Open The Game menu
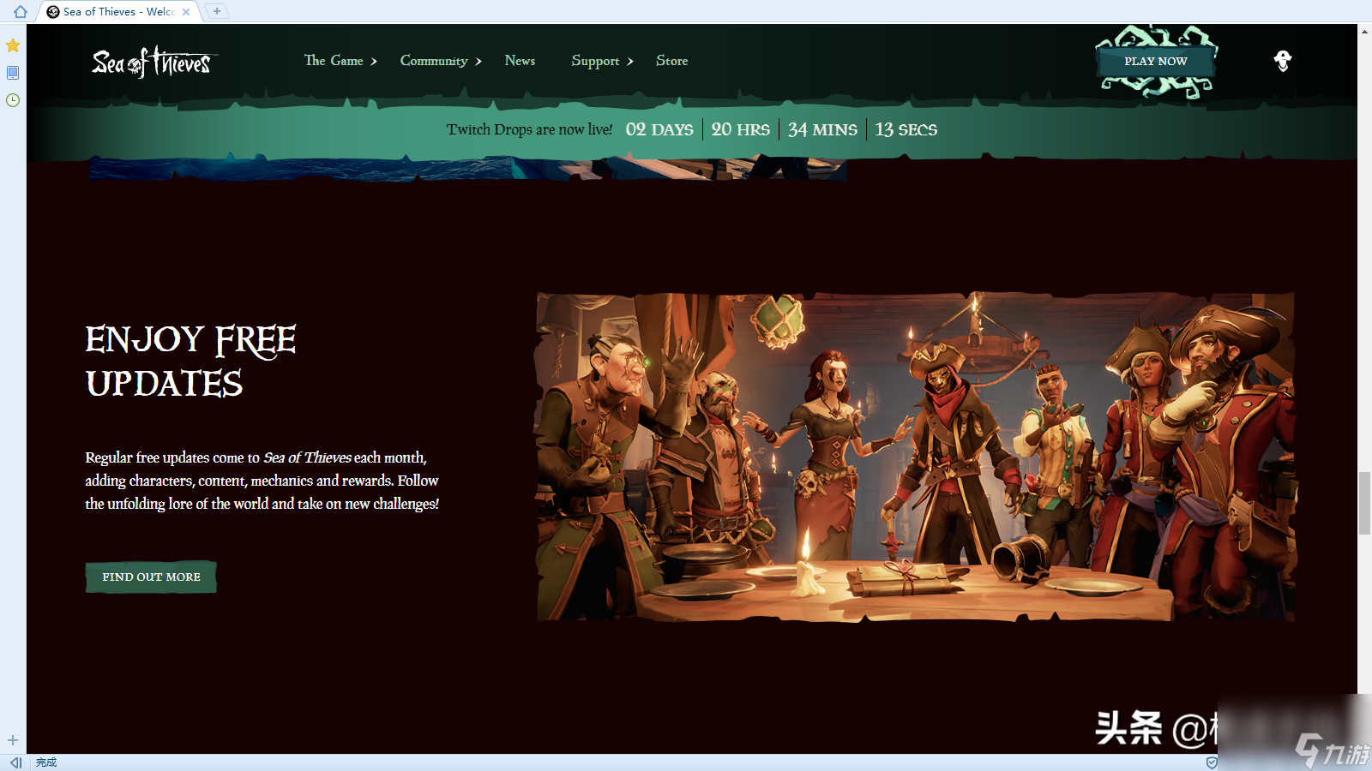 334,61
